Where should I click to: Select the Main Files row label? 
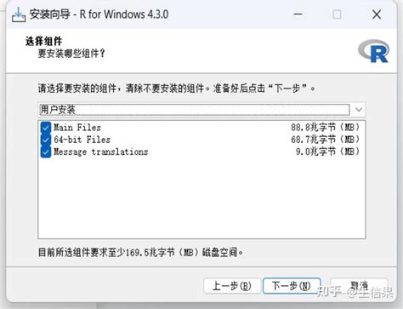click(x=77, y=128)
